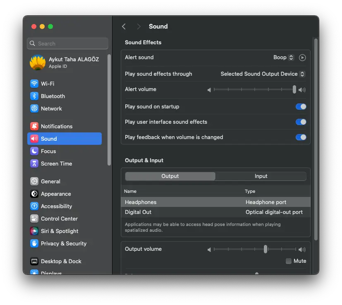Click the Type column header

pos(250,191)
